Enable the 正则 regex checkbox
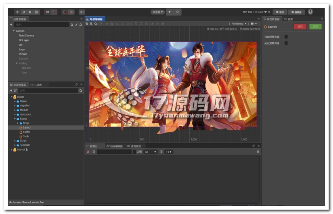The height and width of the screenshot is (214, 333). (x=135, y=152)
